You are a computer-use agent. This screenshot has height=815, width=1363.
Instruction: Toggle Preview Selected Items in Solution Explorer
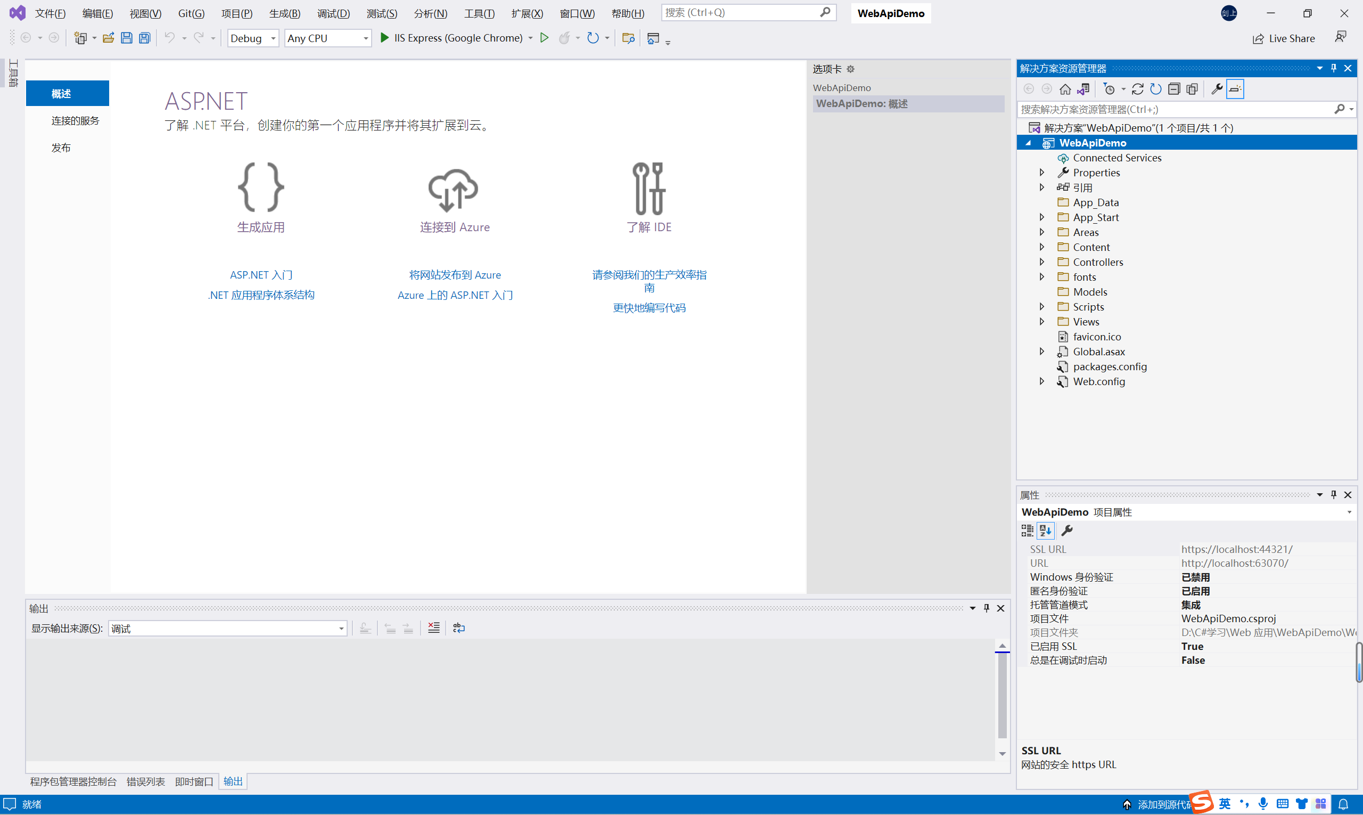click(x=1235, y=89)
